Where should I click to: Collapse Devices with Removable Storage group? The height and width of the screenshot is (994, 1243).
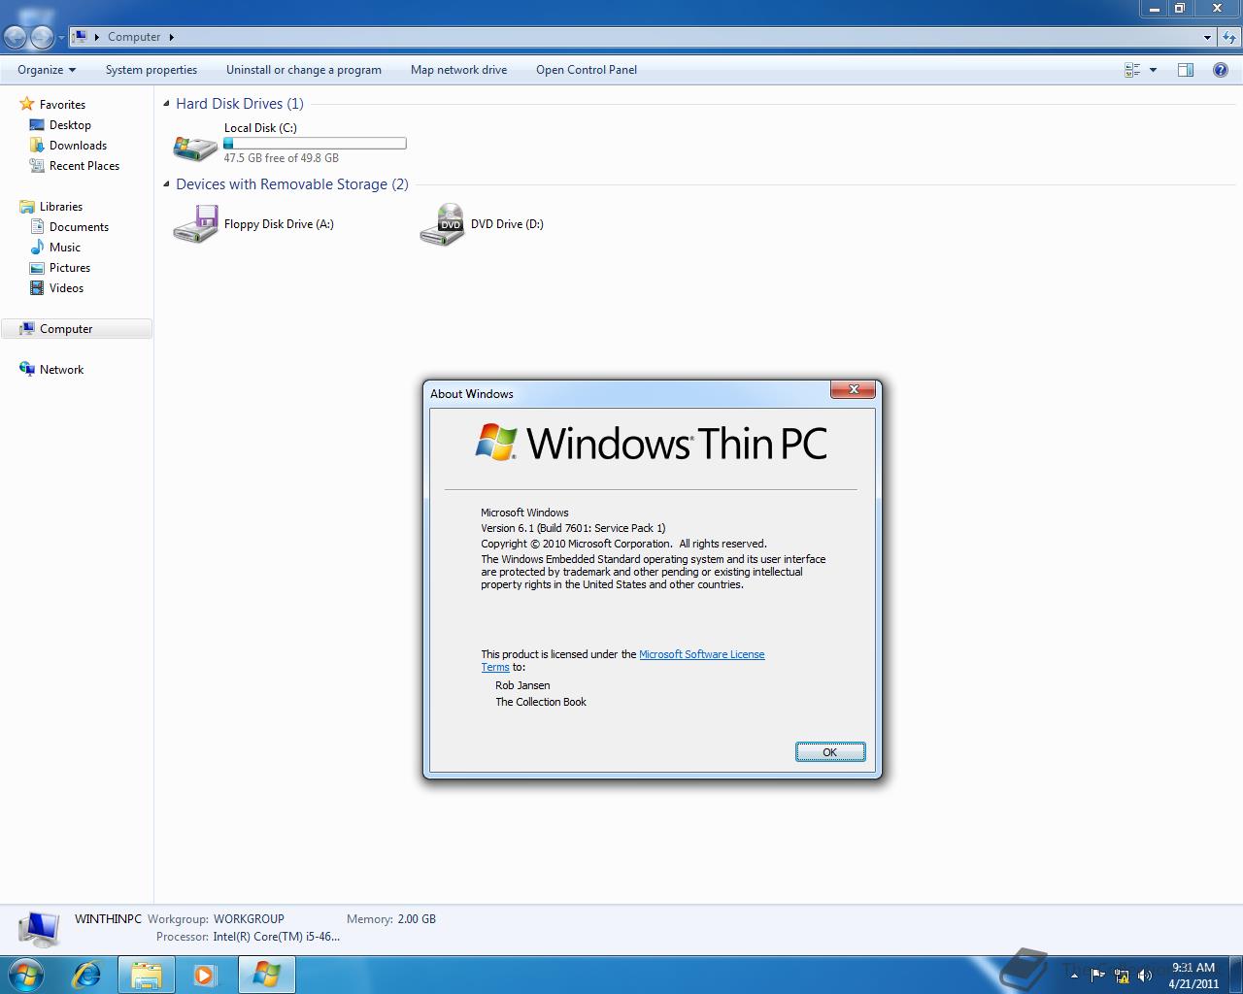[166, 184]
